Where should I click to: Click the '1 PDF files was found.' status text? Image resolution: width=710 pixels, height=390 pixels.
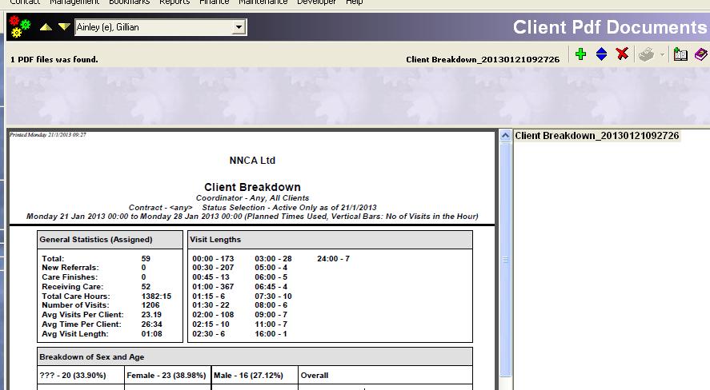(x=54, y=59)
